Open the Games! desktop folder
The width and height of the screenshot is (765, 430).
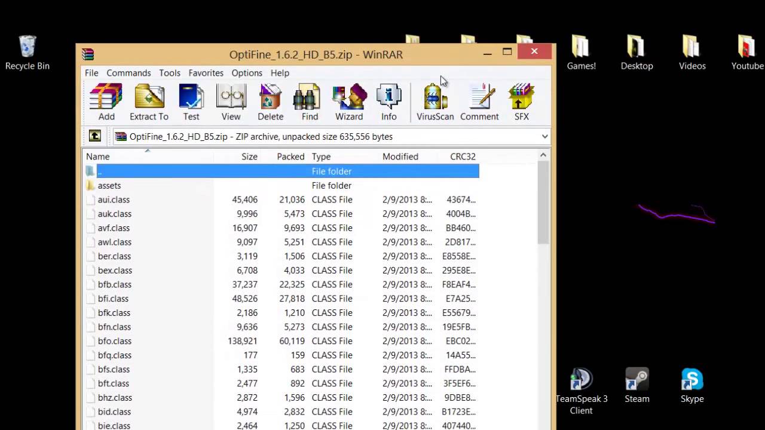click(x=581, y=53)
